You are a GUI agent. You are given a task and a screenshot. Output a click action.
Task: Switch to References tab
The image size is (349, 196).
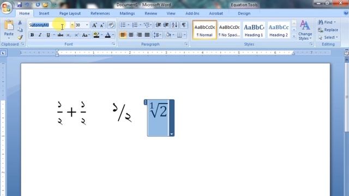[x=100, y=13]
